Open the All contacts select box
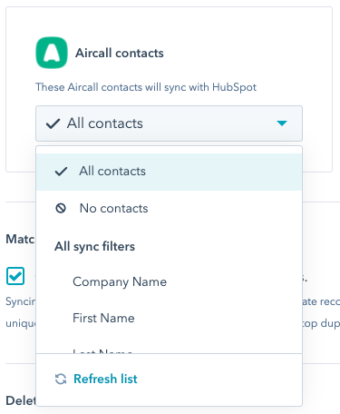Viewport: 340px width, 414px height. [x=169, y=123]
